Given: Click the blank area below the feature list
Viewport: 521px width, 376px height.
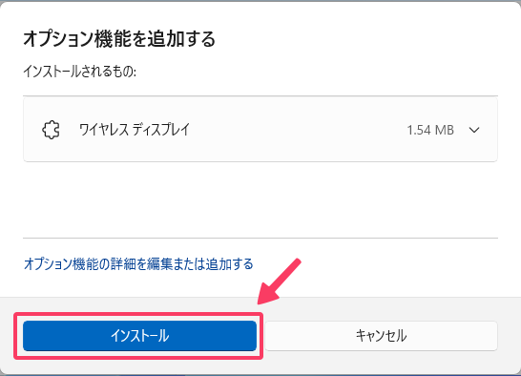Looking at the screenshot, I should click(x=260, y=199).
